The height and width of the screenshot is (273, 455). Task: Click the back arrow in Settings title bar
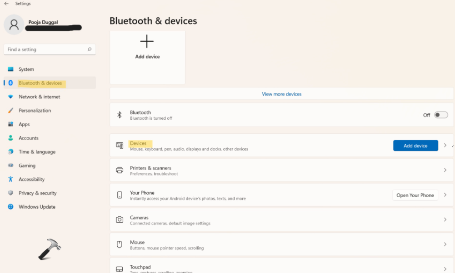[6, 4]
